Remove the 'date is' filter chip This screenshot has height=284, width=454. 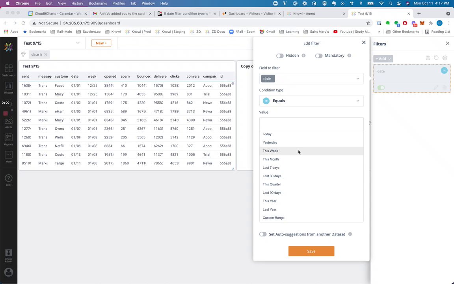point(46,54)
